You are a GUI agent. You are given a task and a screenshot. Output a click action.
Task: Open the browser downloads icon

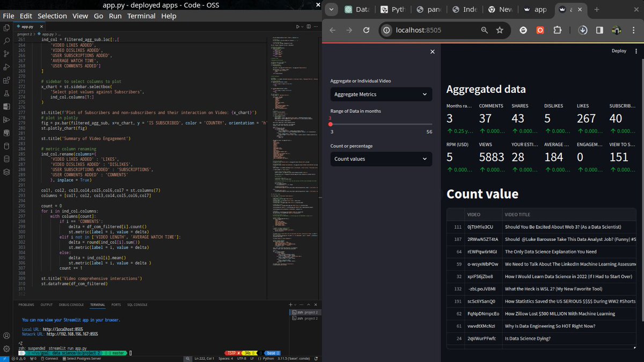tap(583, 31)
